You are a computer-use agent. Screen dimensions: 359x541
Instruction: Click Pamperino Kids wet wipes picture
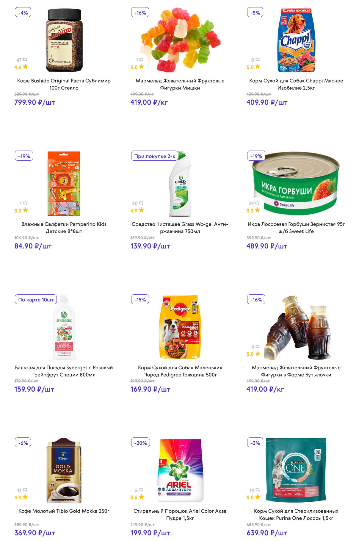pos(64,184)
